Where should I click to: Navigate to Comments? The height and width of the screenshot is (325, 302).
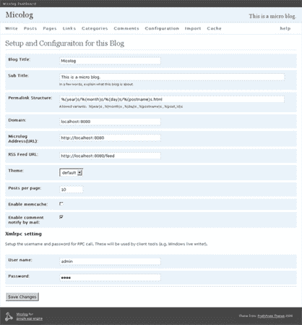[x=126, y=28]
